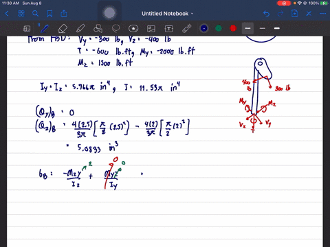This screenshot has height=247, width=330.
Task: Select the Highlighter tool
Action: [x=80, y=29]
